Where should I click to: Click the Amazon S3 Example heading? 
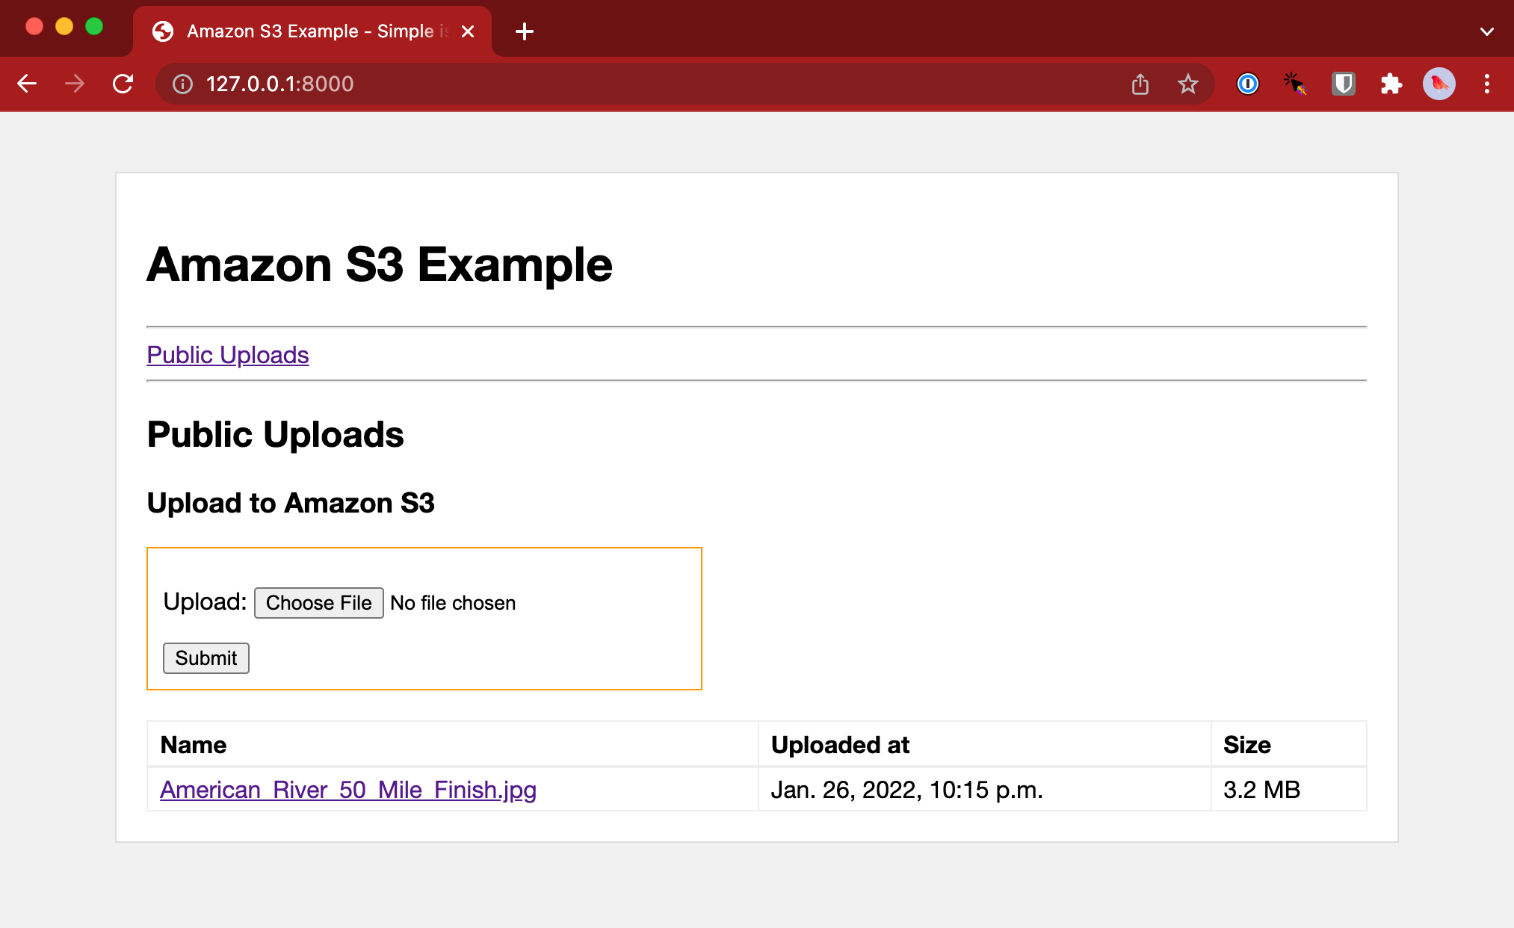coord(379,265)
